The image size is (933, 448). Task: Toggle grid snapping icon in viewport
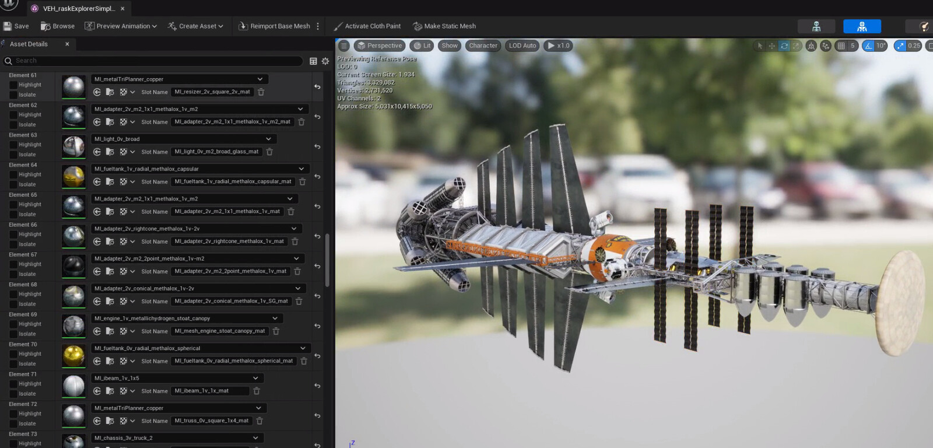pyautogui.click(x=841, y=45)
